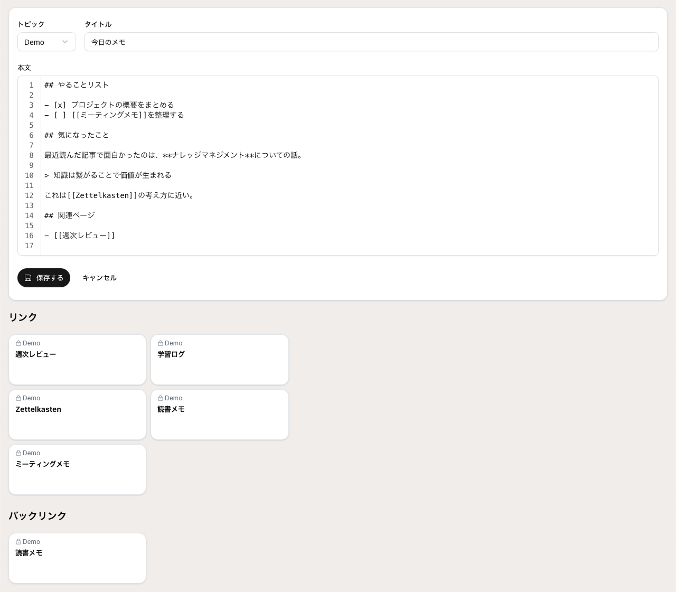Click the tag icon on 学習ログ card
This screenshot has width=676, height=592.
coord(161,343)
